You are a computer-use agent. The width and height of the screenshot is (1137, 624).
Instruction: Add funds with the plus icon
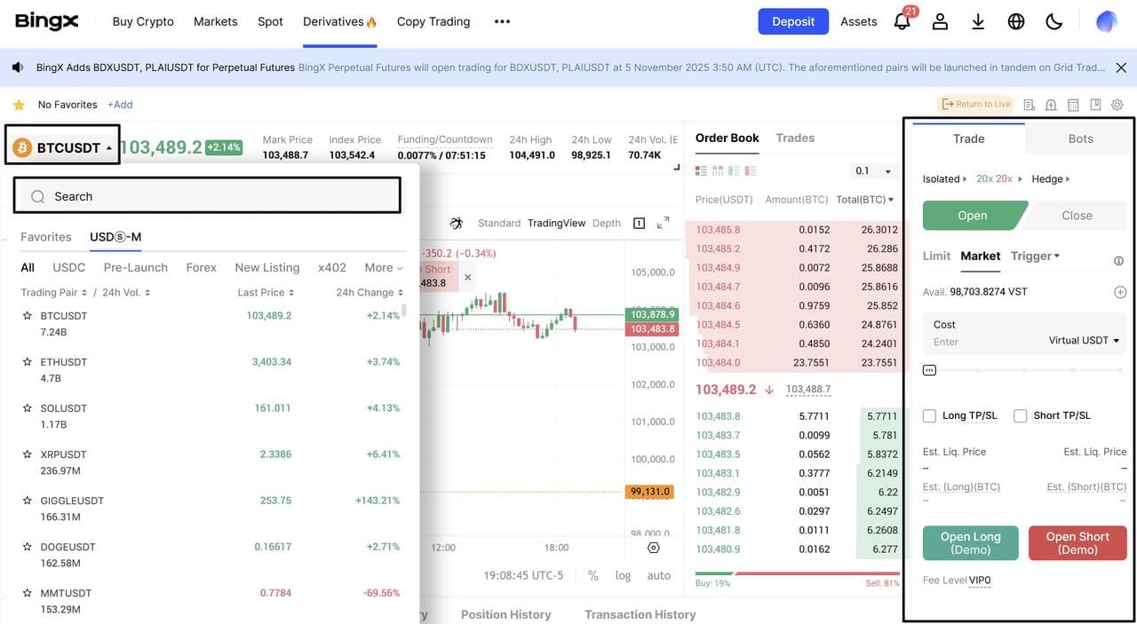click(x=1119, y=292)
